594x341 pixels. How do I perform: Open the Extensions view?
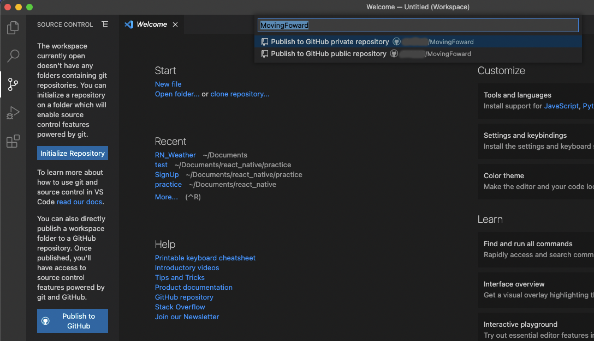pyautogui.click(x=13, y=141)
